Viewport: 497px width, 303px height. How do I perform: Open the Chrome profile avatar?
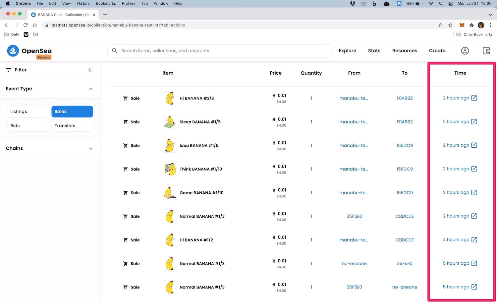[x=481, y=25]
